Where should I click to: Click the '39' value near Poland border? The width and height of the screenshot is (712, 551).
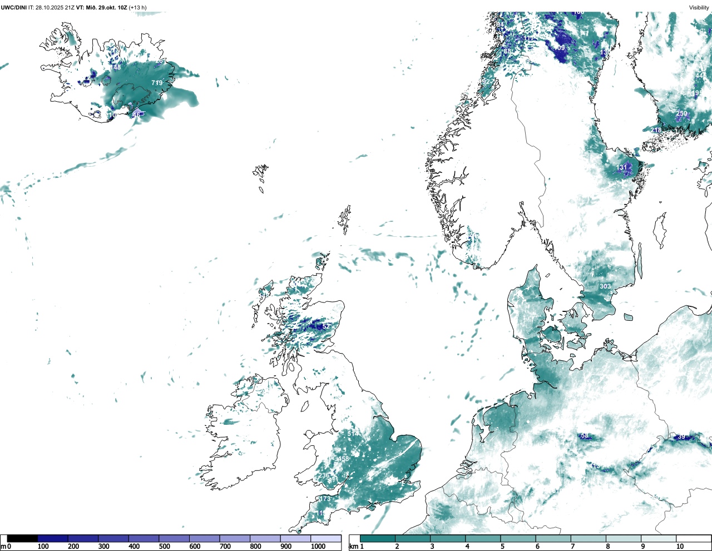click(681, 437)
